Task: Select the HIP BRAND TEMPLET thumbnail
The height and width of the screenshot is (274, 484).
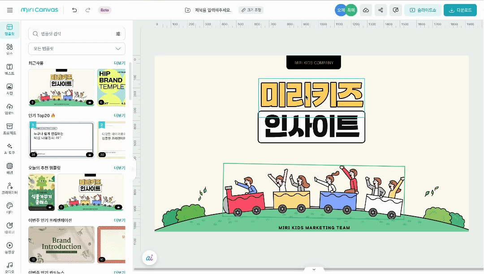Action: [112, 88]
